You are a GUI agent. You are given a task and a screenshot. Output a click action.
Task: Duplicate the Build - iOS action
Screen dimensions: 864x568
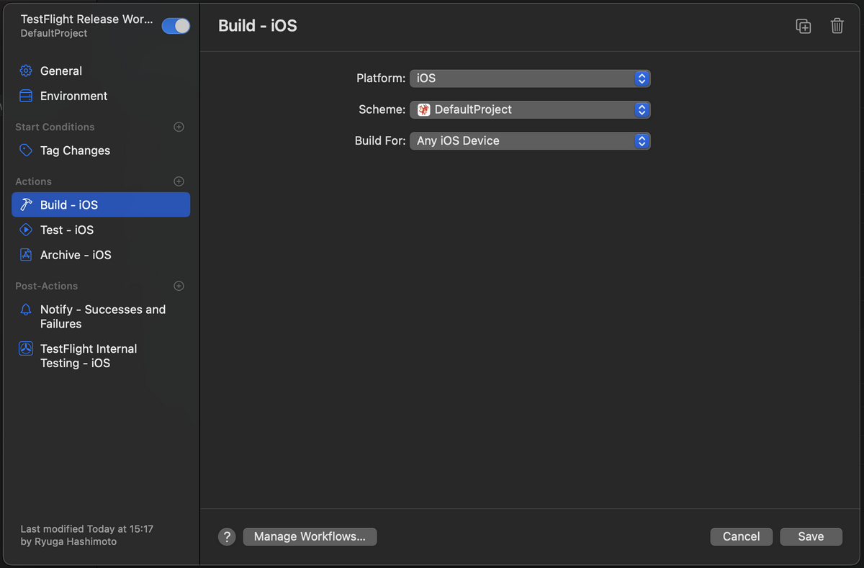coord(804,26)
